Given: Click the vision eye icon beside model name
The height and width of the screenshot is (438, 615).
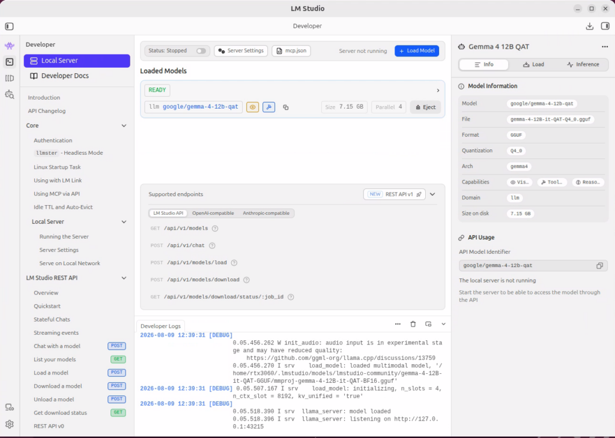Looking at the screenshot, I should (253, 107).
